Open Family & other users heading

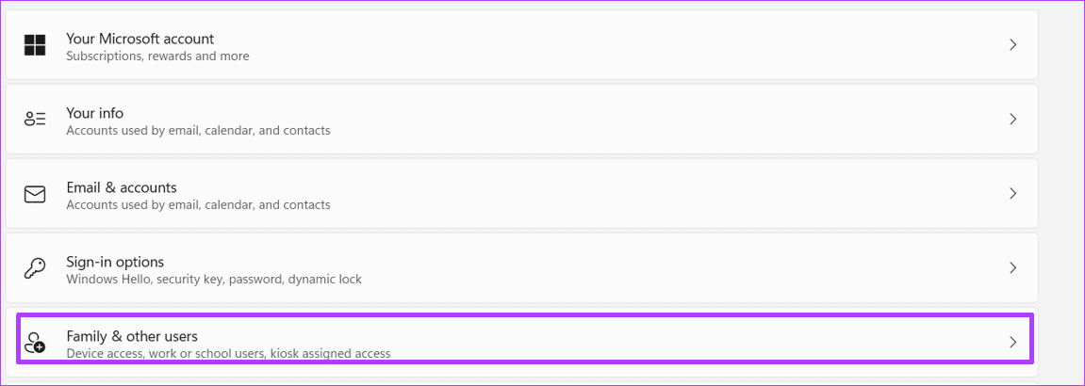pos(132,336)
